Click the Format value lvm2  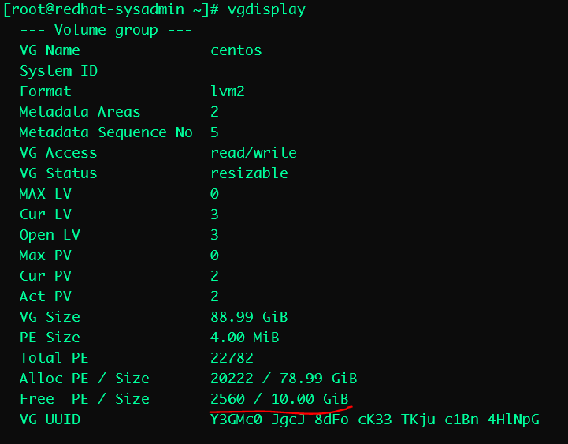(228, 91)
